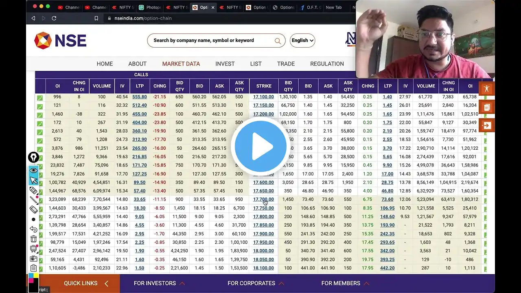The height and width of the screenshot is (293, 521).
Task: Open the English language dropdown
Action: click(302, 40)
